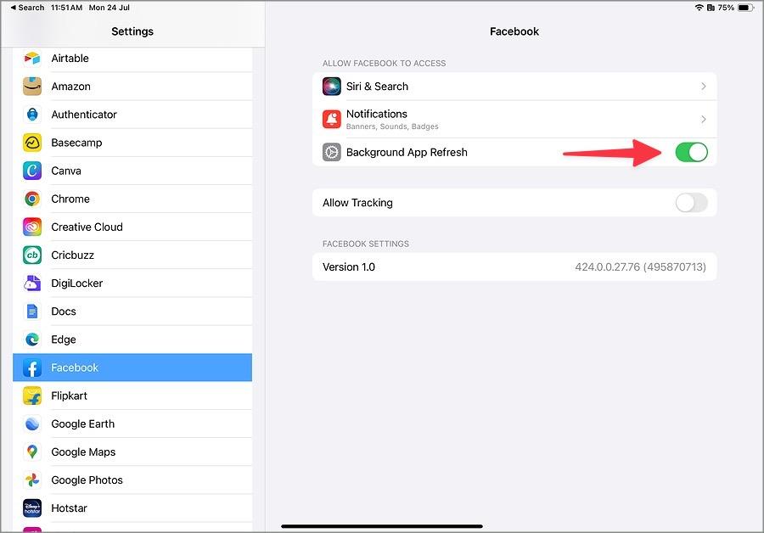Open Airtable settings in sidebar
This screenshot has height=533, width=764.
tap(132, 59)
